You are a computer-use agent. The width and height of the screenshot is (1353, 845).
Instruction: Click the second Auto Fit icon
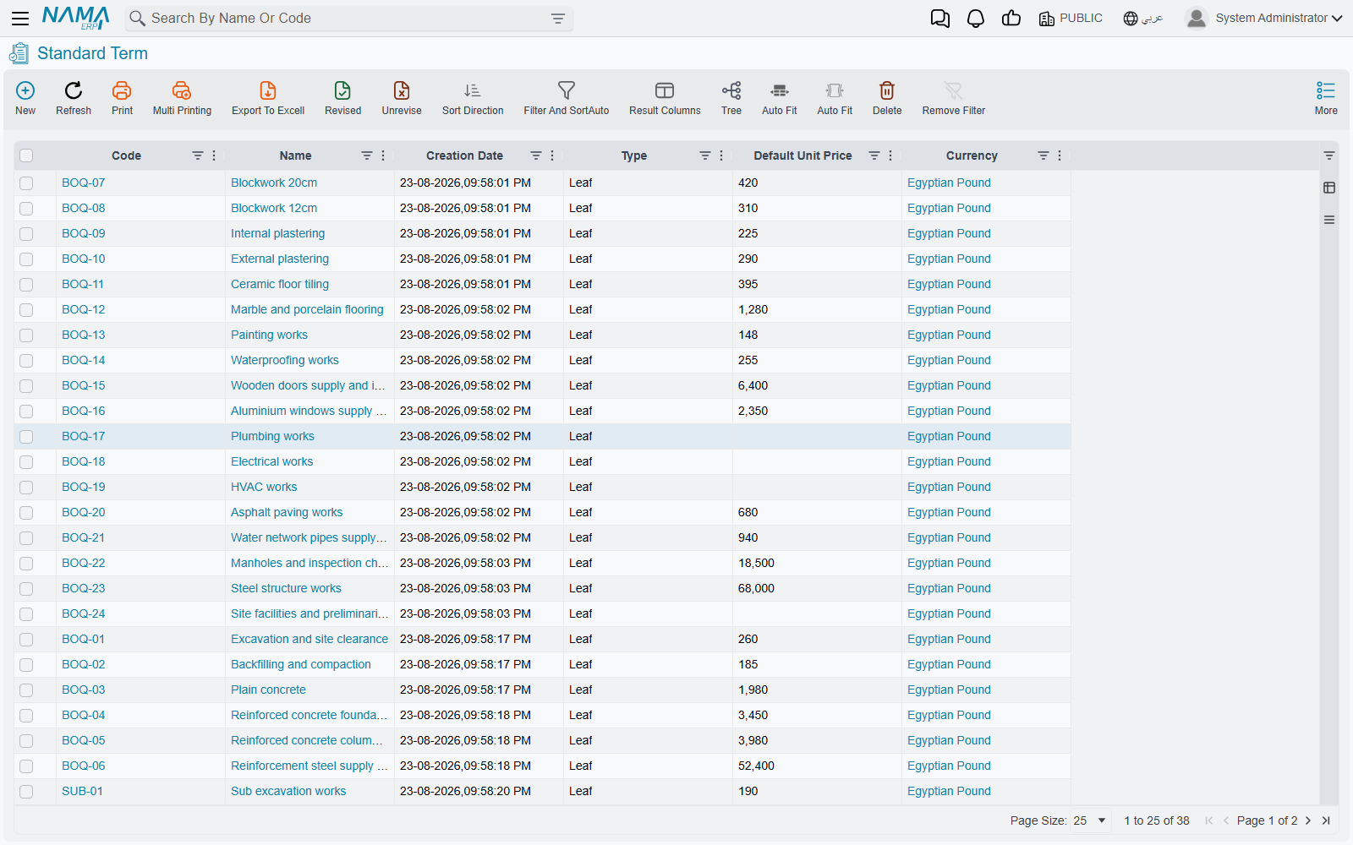(835, 90)
